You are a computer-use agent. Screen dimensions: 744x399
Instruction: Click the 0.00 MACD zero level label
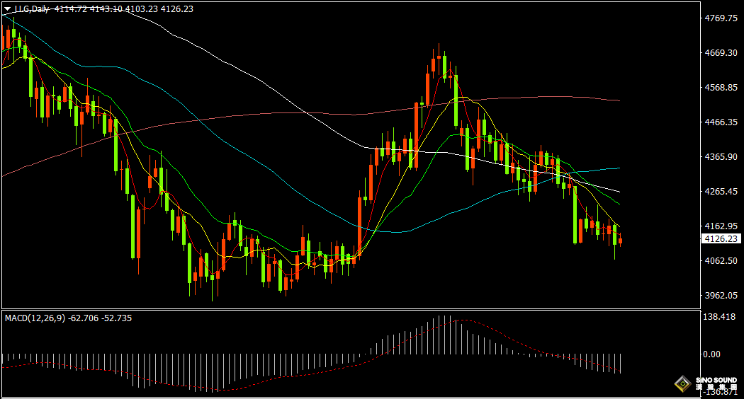[x=711, y=354]
